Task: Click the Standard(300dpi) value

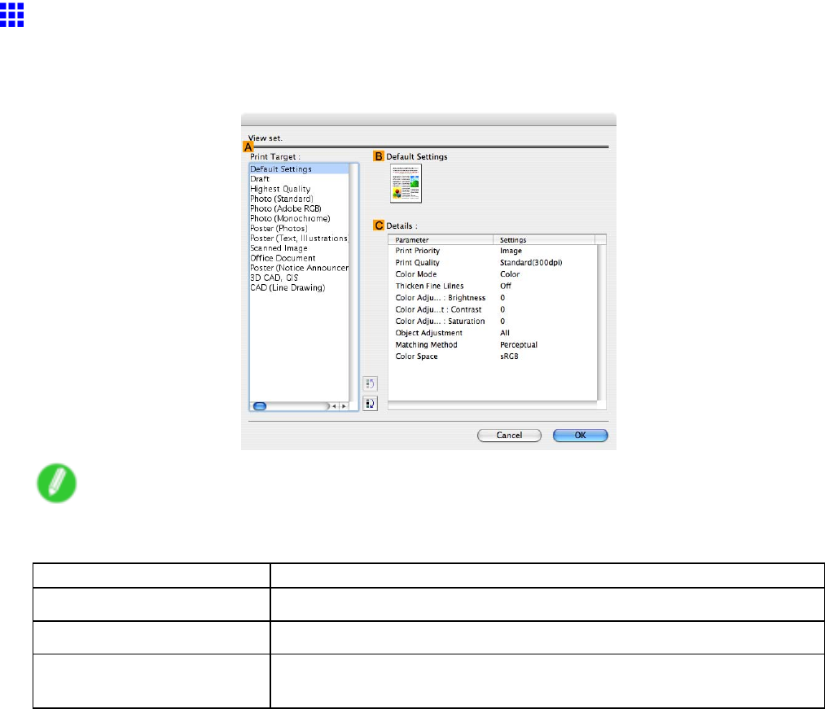Action: click(531, 262)
